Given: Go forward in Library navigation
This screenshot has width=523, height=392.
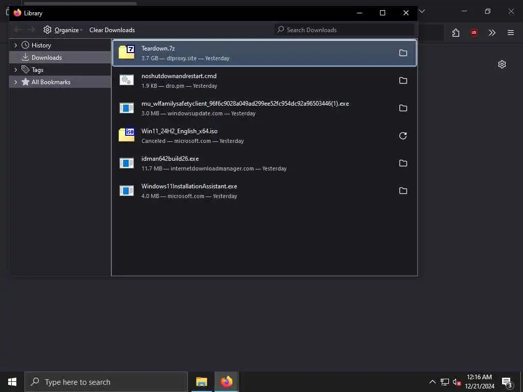Looking at the screenshot, I should click(31, 30).
